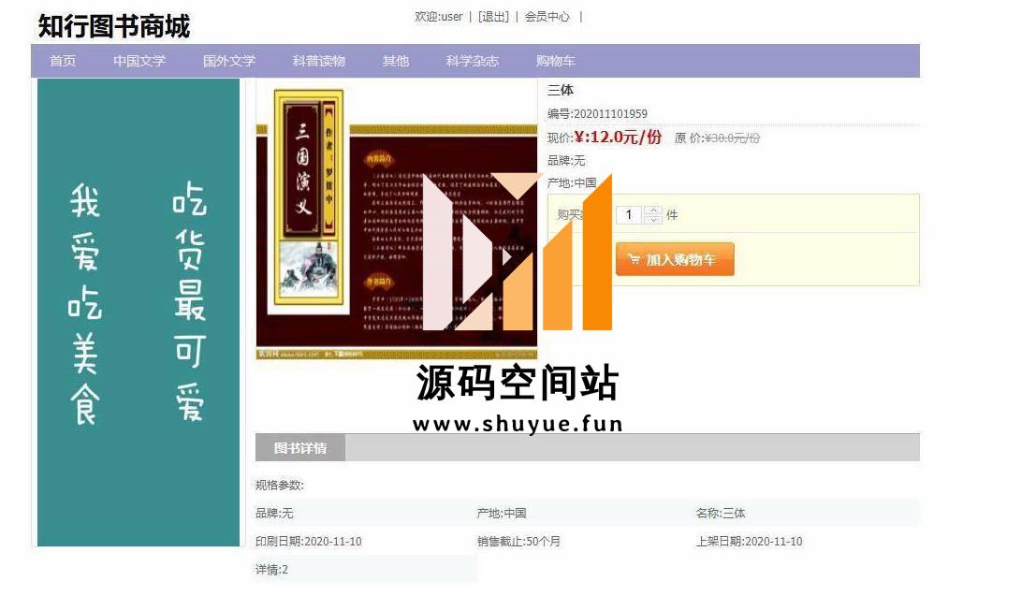Go to the 中国文学 category

(139, 61)
